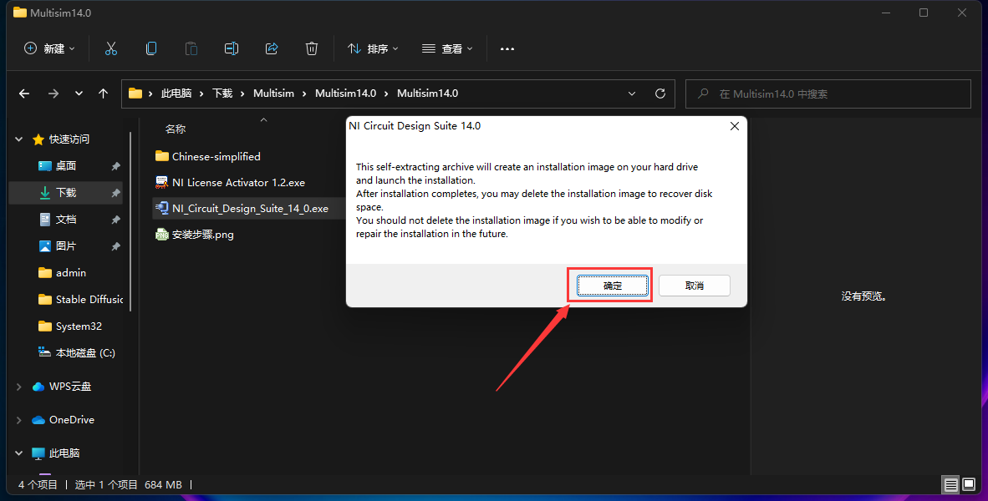Click first Multisim14.0 breadcrumb segment
988x501 pixels.
[345, 94]
